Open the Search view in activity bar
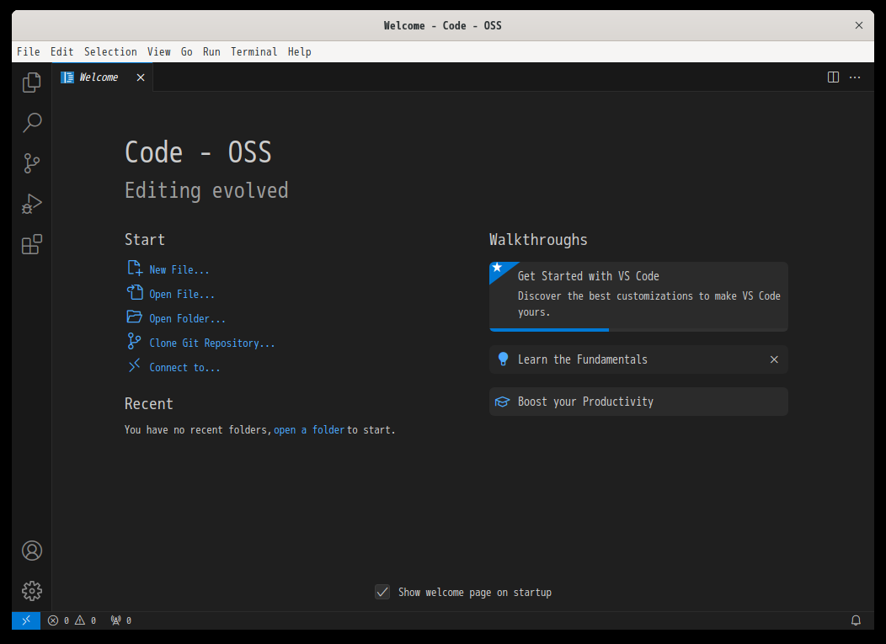 click(x=32, y=123)
